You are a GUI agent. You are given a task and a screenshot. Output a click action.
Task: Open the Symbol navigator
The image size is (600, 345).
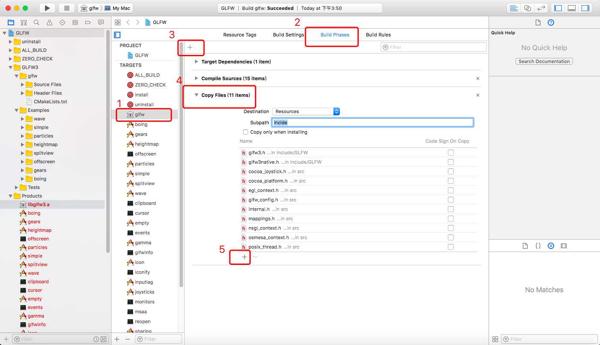click(x=24, y=22)
